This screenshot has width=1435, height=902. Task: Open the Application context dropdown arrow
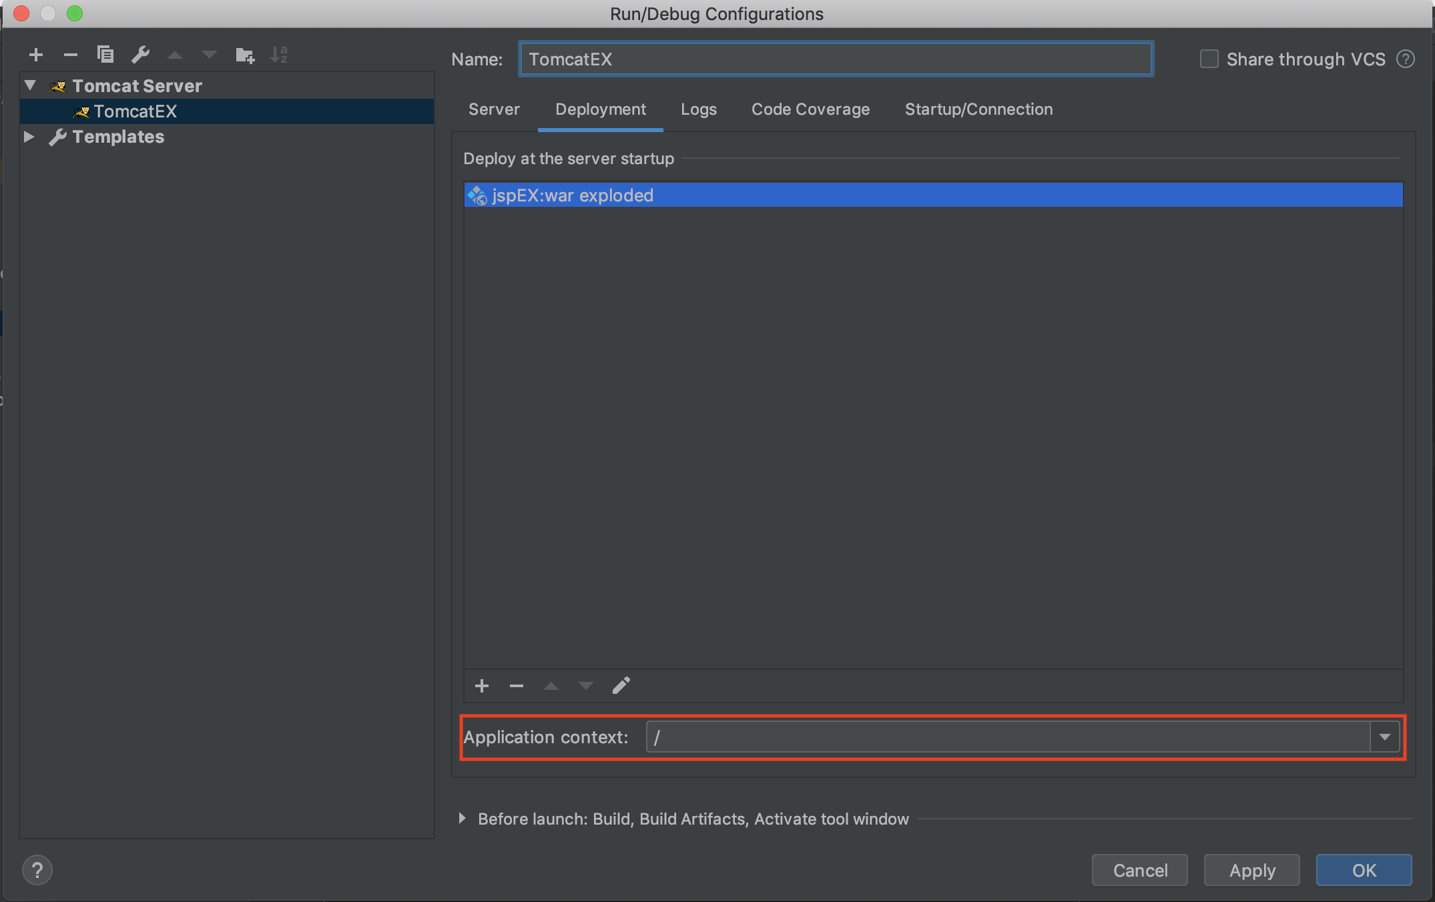(x=1385, y=737)
